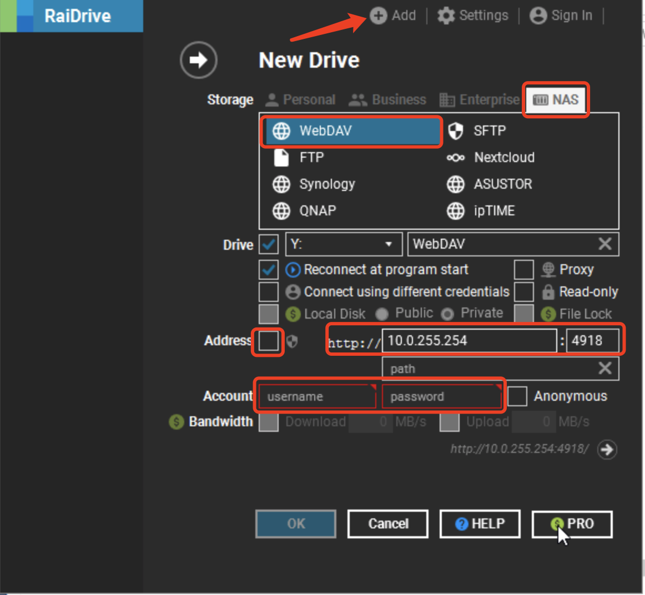Toggle the Local Disk checkbox
Viewport: 645px width, 595px height.
pyautogui.click(x=269, y=314)
